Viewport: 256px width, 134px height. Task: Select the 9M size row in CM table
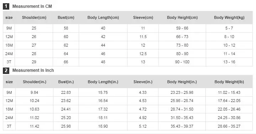(128, 28)
